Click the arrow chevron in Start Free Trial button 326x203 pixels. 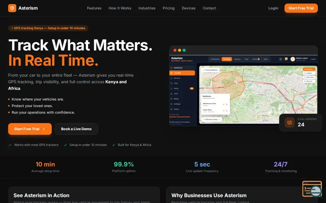44,129
